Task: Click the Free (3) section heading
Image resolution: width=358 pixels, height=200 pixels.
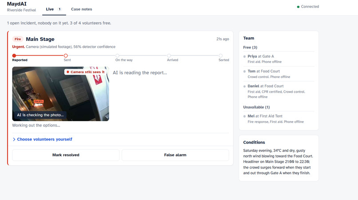Action: [250, 47]
